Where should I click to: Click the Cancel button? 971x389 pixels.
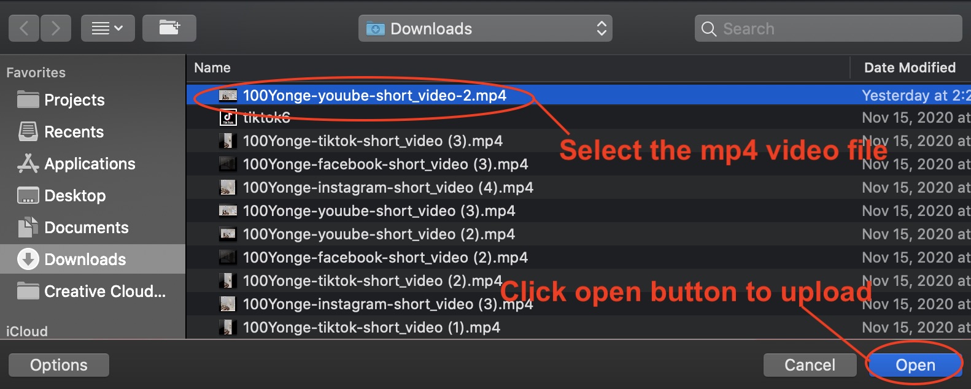pyautogui.click(x=810, y=365)
